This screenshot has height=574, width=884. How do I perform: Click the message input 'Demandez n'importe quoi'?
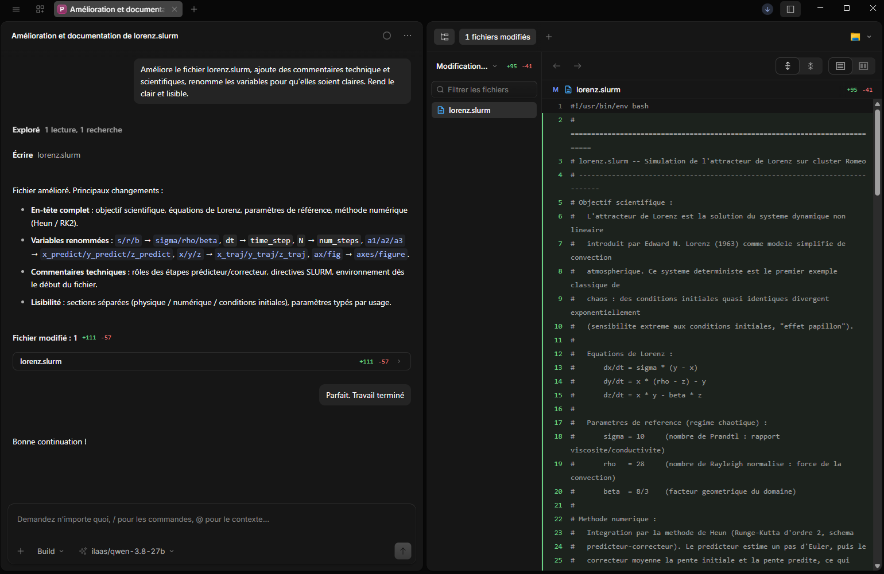point(212,520)
